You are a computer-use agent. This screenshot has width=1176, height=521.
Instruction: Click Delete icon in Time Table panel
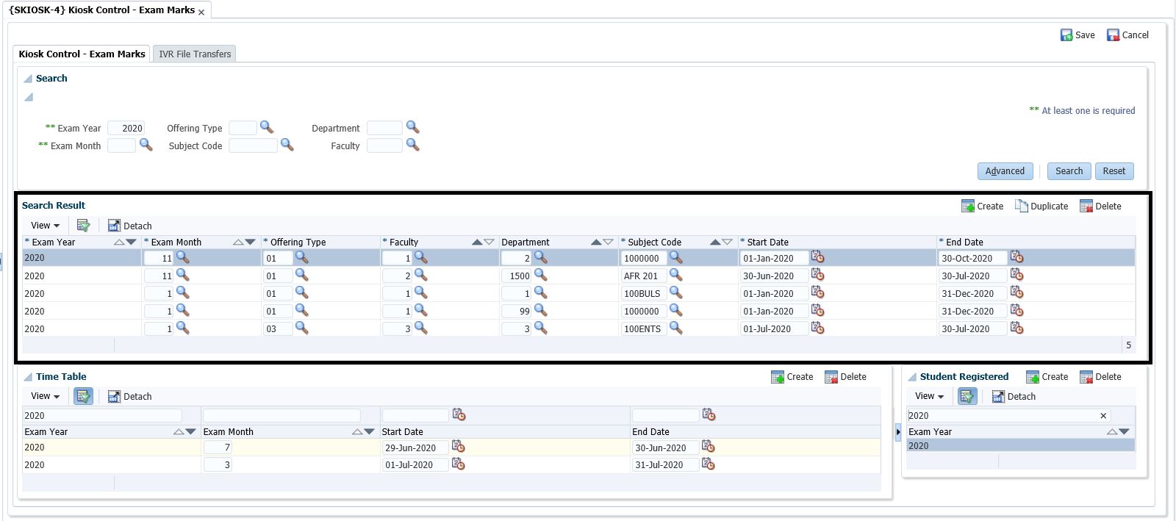pyautogui.click(x=831, y=377)
